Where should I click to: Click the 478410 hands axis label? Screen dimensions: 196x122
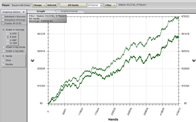coord(178,112)
